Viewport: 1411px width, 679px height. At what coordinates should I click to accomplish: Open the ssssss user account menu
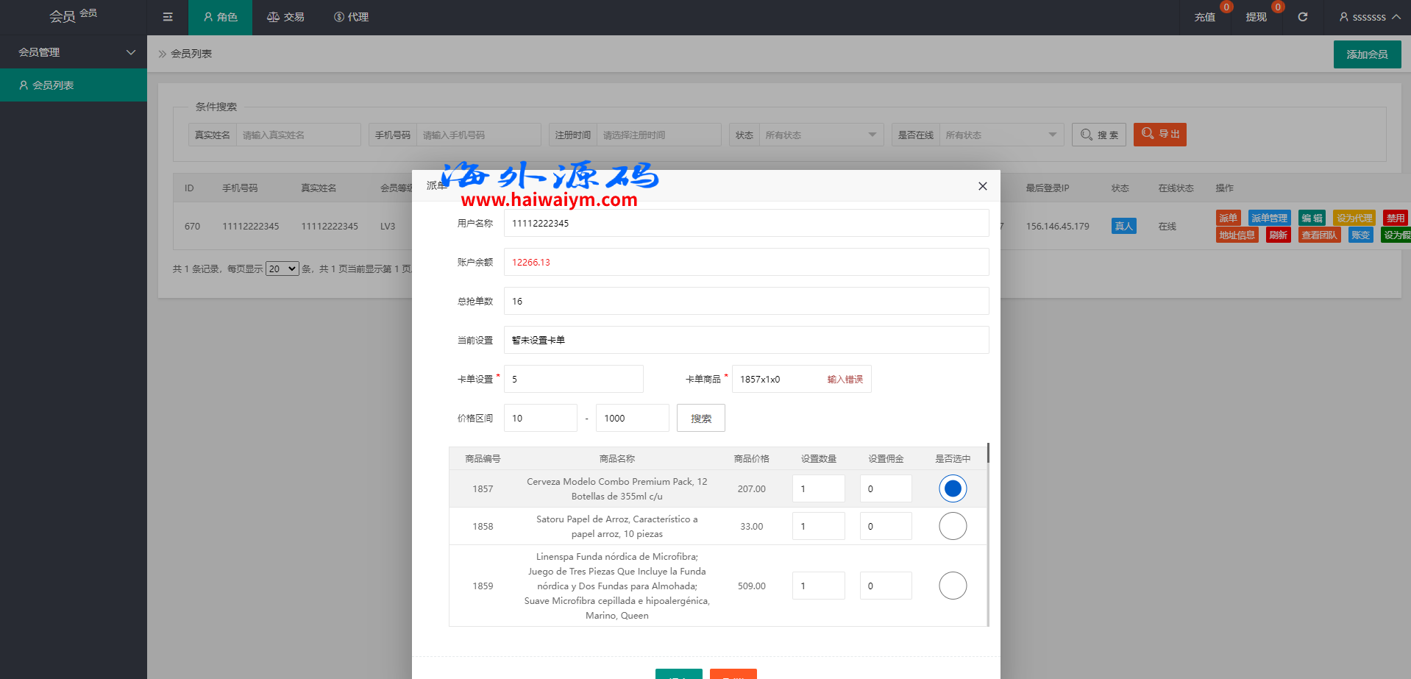1368,17
